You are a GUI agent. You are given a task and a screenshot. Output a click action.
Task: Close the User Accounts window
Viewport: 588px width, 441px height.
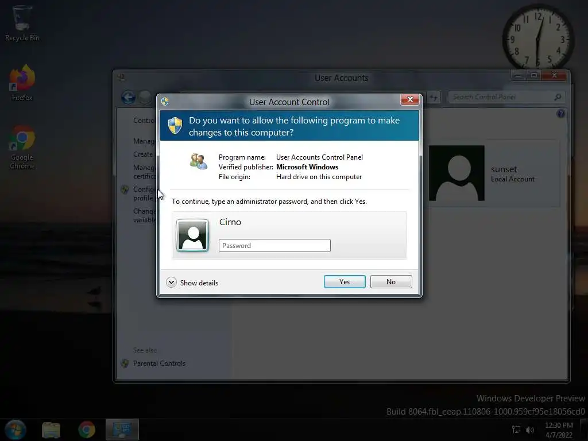click(x=554, y=76)
